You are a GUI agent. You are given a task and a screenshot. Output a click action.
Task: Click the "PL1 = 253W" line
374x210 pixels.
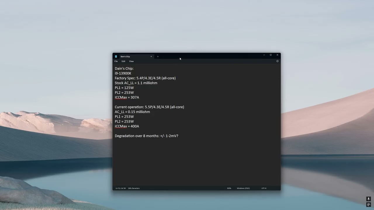124,117
